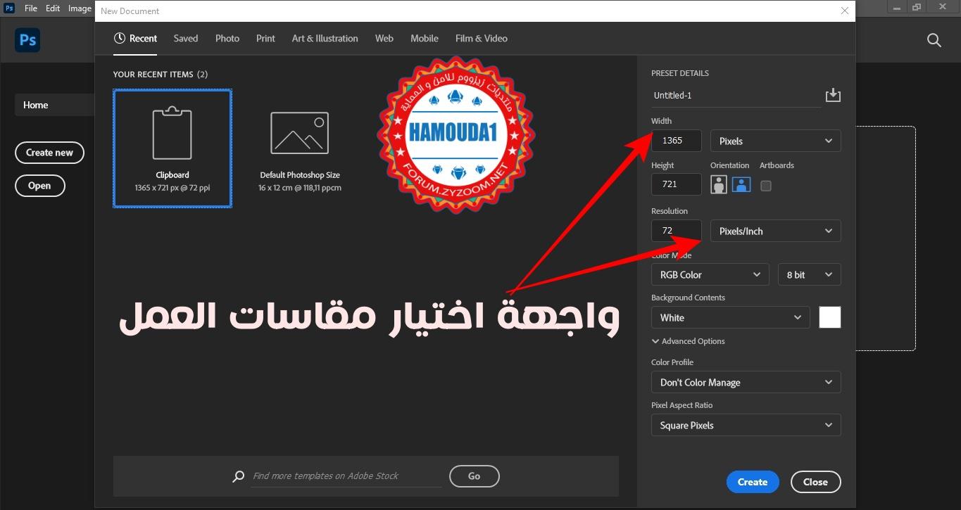Screen dimensions: 961x510
Task: Click the Width input field showing 1365
Action: click(x=677, y=141)
